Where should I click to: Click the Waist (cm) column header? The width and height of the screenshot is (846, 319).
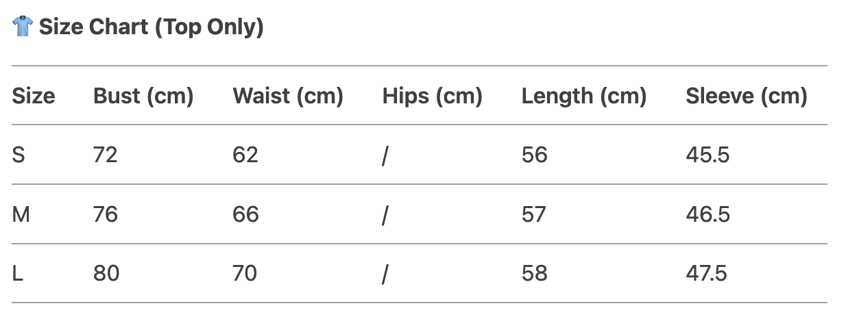(288, 96)
